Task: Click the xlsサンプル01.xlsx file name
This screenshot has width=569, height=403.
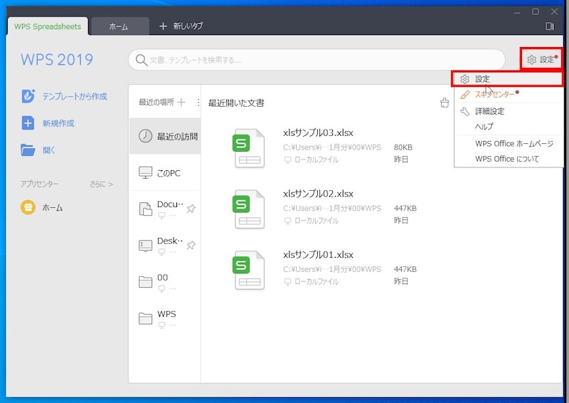Action: [318, 255]
